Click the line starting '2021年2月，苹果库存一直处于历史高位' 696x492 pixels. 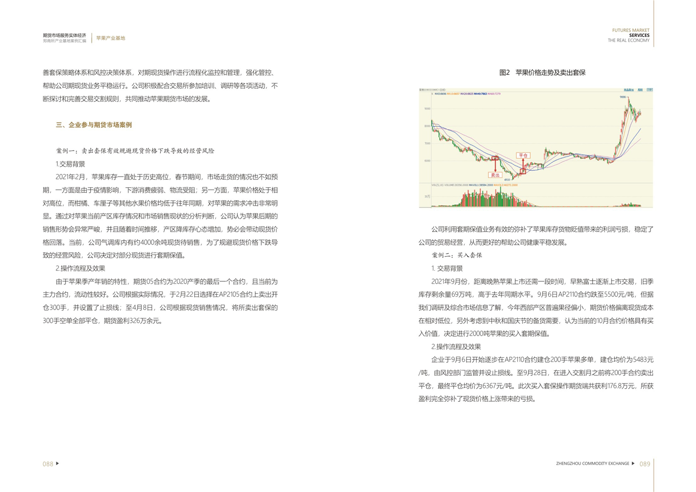pyautogui.click(x=167, y=177)
